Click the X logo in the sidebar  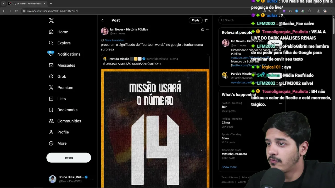click(51, 20)
